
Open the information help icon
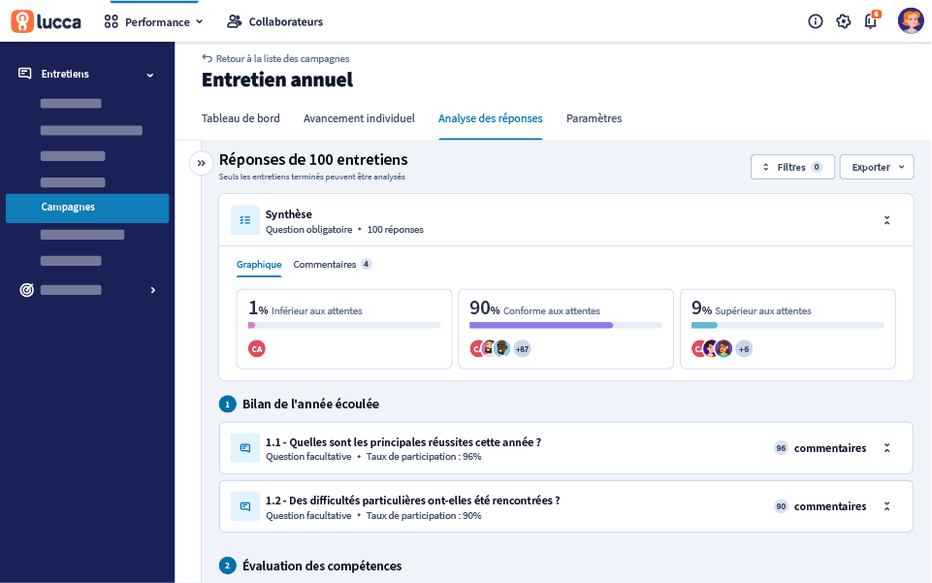(816, 22)
